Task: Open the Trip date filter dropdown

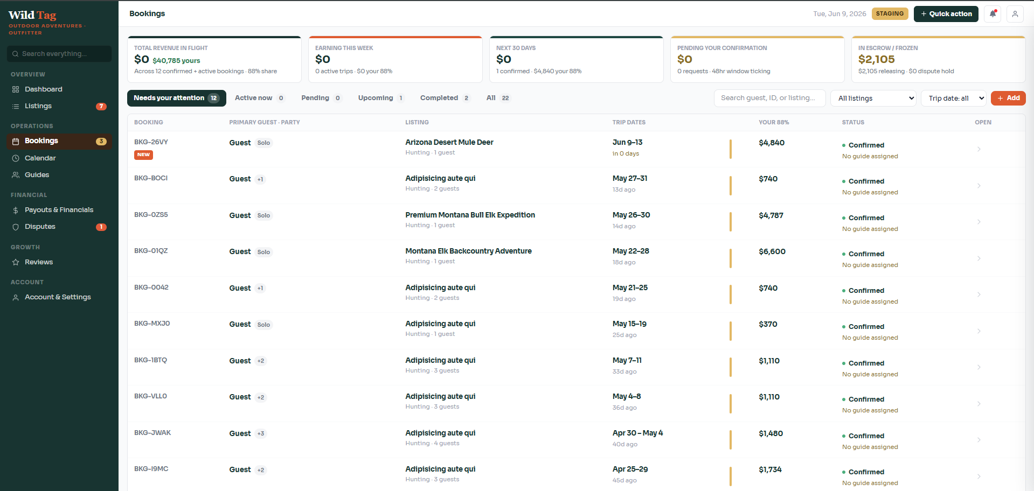Action: [954, 98]
